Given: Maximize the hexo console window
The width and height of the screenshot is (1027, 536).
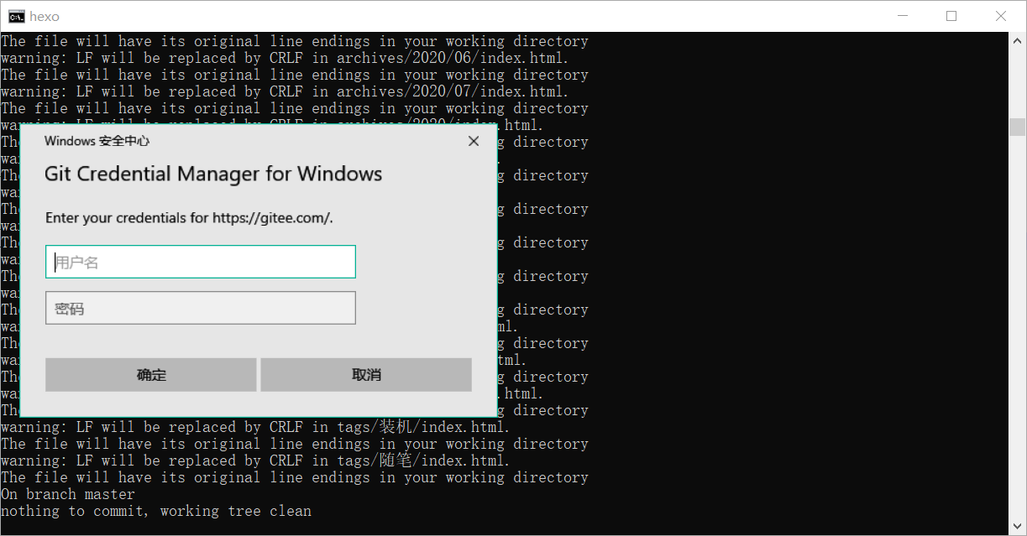Looking at the screenshot, I should tap(951, 16).
